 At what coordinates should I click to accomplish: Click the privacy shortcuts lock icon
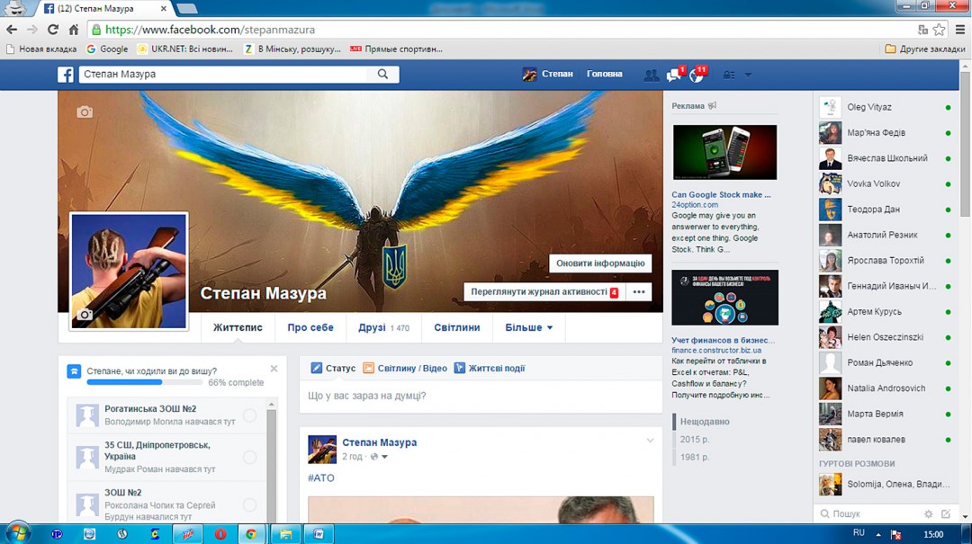[x=729, y=76]
